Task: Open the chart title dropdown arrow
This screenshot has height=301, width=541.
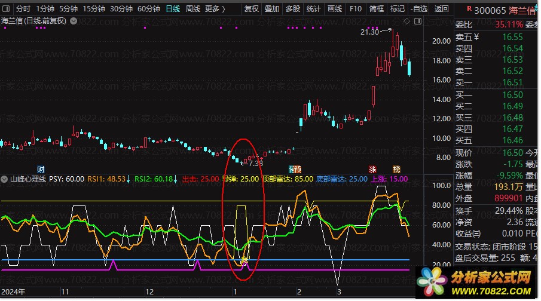Action: 74,21
